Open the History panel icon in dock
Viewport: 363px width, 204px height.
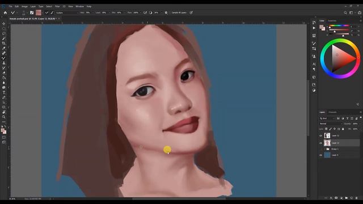pos(314,23)
